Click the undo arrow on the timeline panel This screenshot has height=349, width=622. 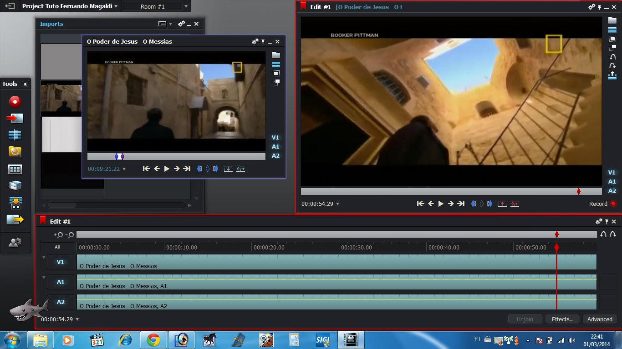[x=603, y=234]
